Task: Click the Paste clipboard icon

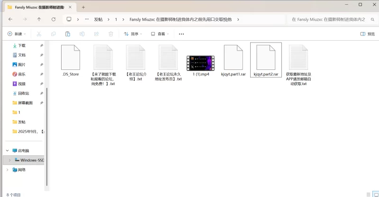Action: (x=68, y=34)
